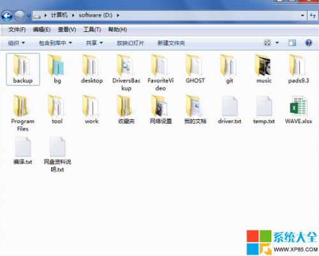Image resolution: width=319 pixels, height=256 pixels.
Task: Select the git folder icon
Action: [x=228, y=65]
